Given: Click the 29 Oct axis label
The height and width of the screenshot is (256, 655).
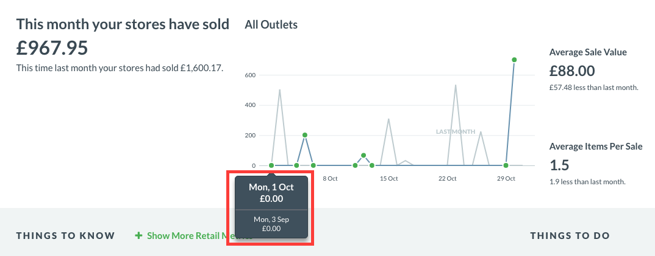Looking at the screenshot, I should click(x=506, y=179).
